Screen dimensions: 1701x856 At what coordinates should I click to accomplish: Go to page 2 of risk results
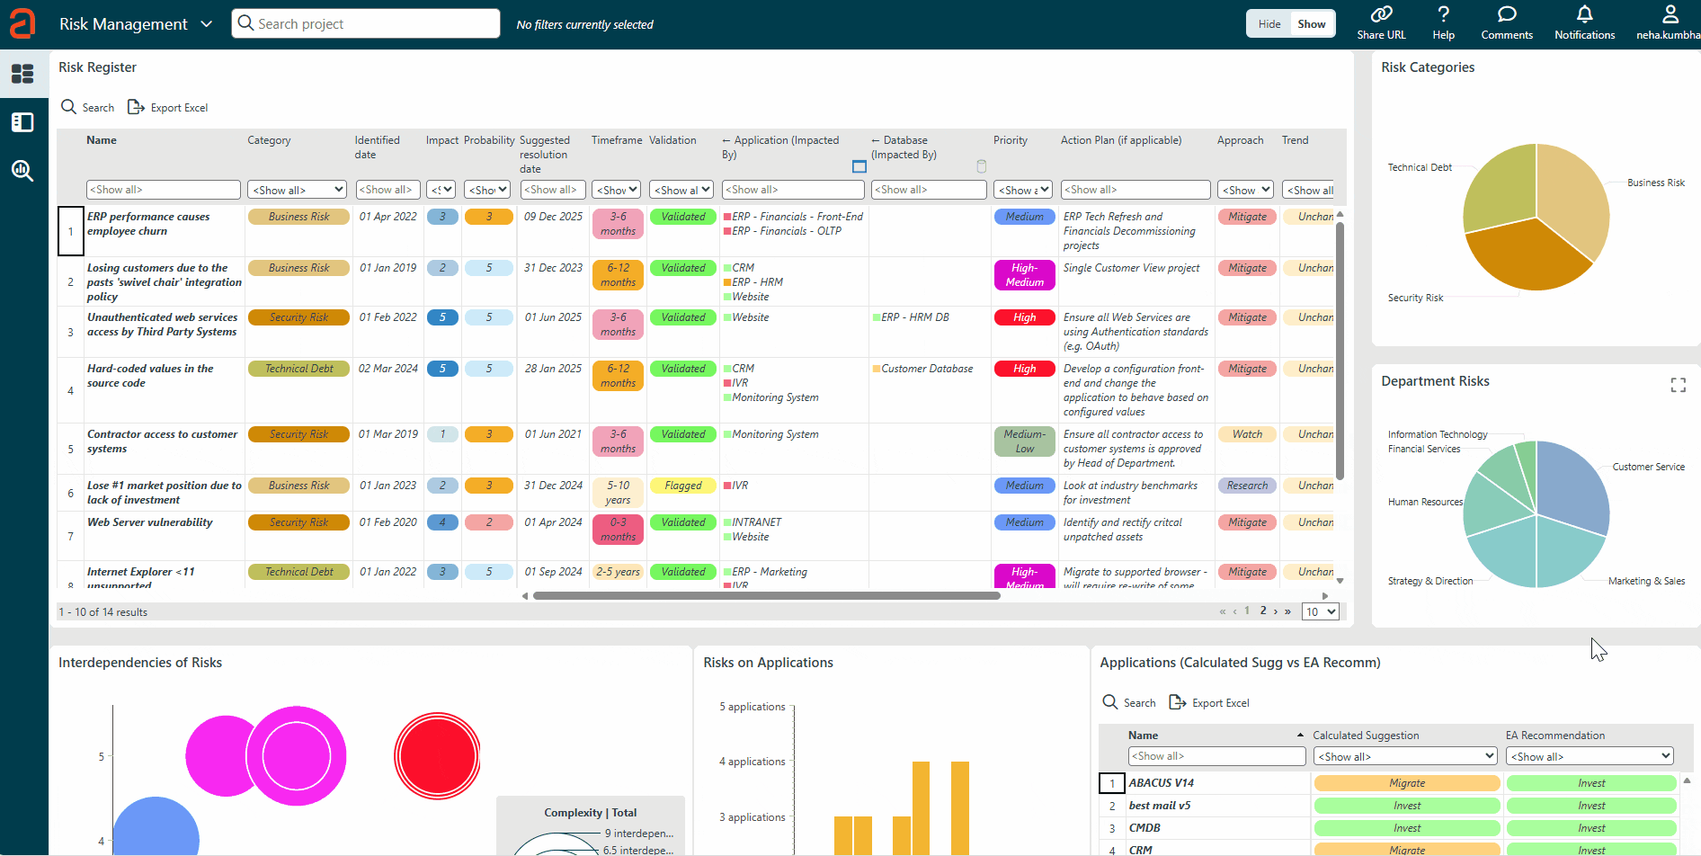click(1262, 611)
